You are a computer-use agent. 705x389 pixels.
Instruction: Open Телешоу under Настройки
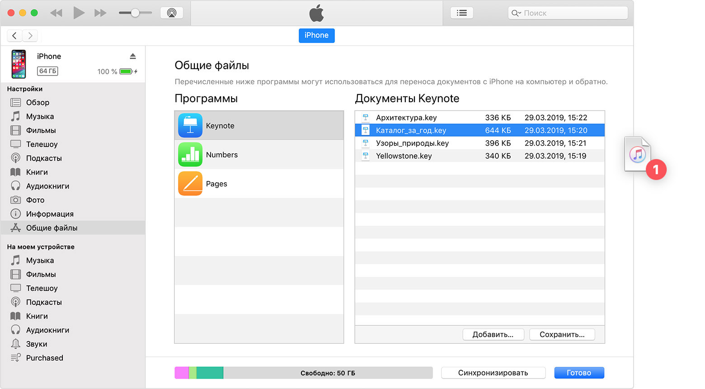73,144
